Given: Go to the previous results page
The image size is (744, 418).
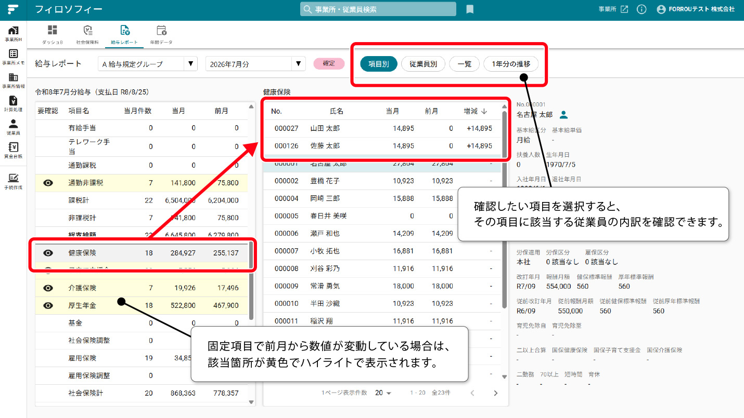Looking at the screenshot, I should pyautogui.click(x=472, y=393).
